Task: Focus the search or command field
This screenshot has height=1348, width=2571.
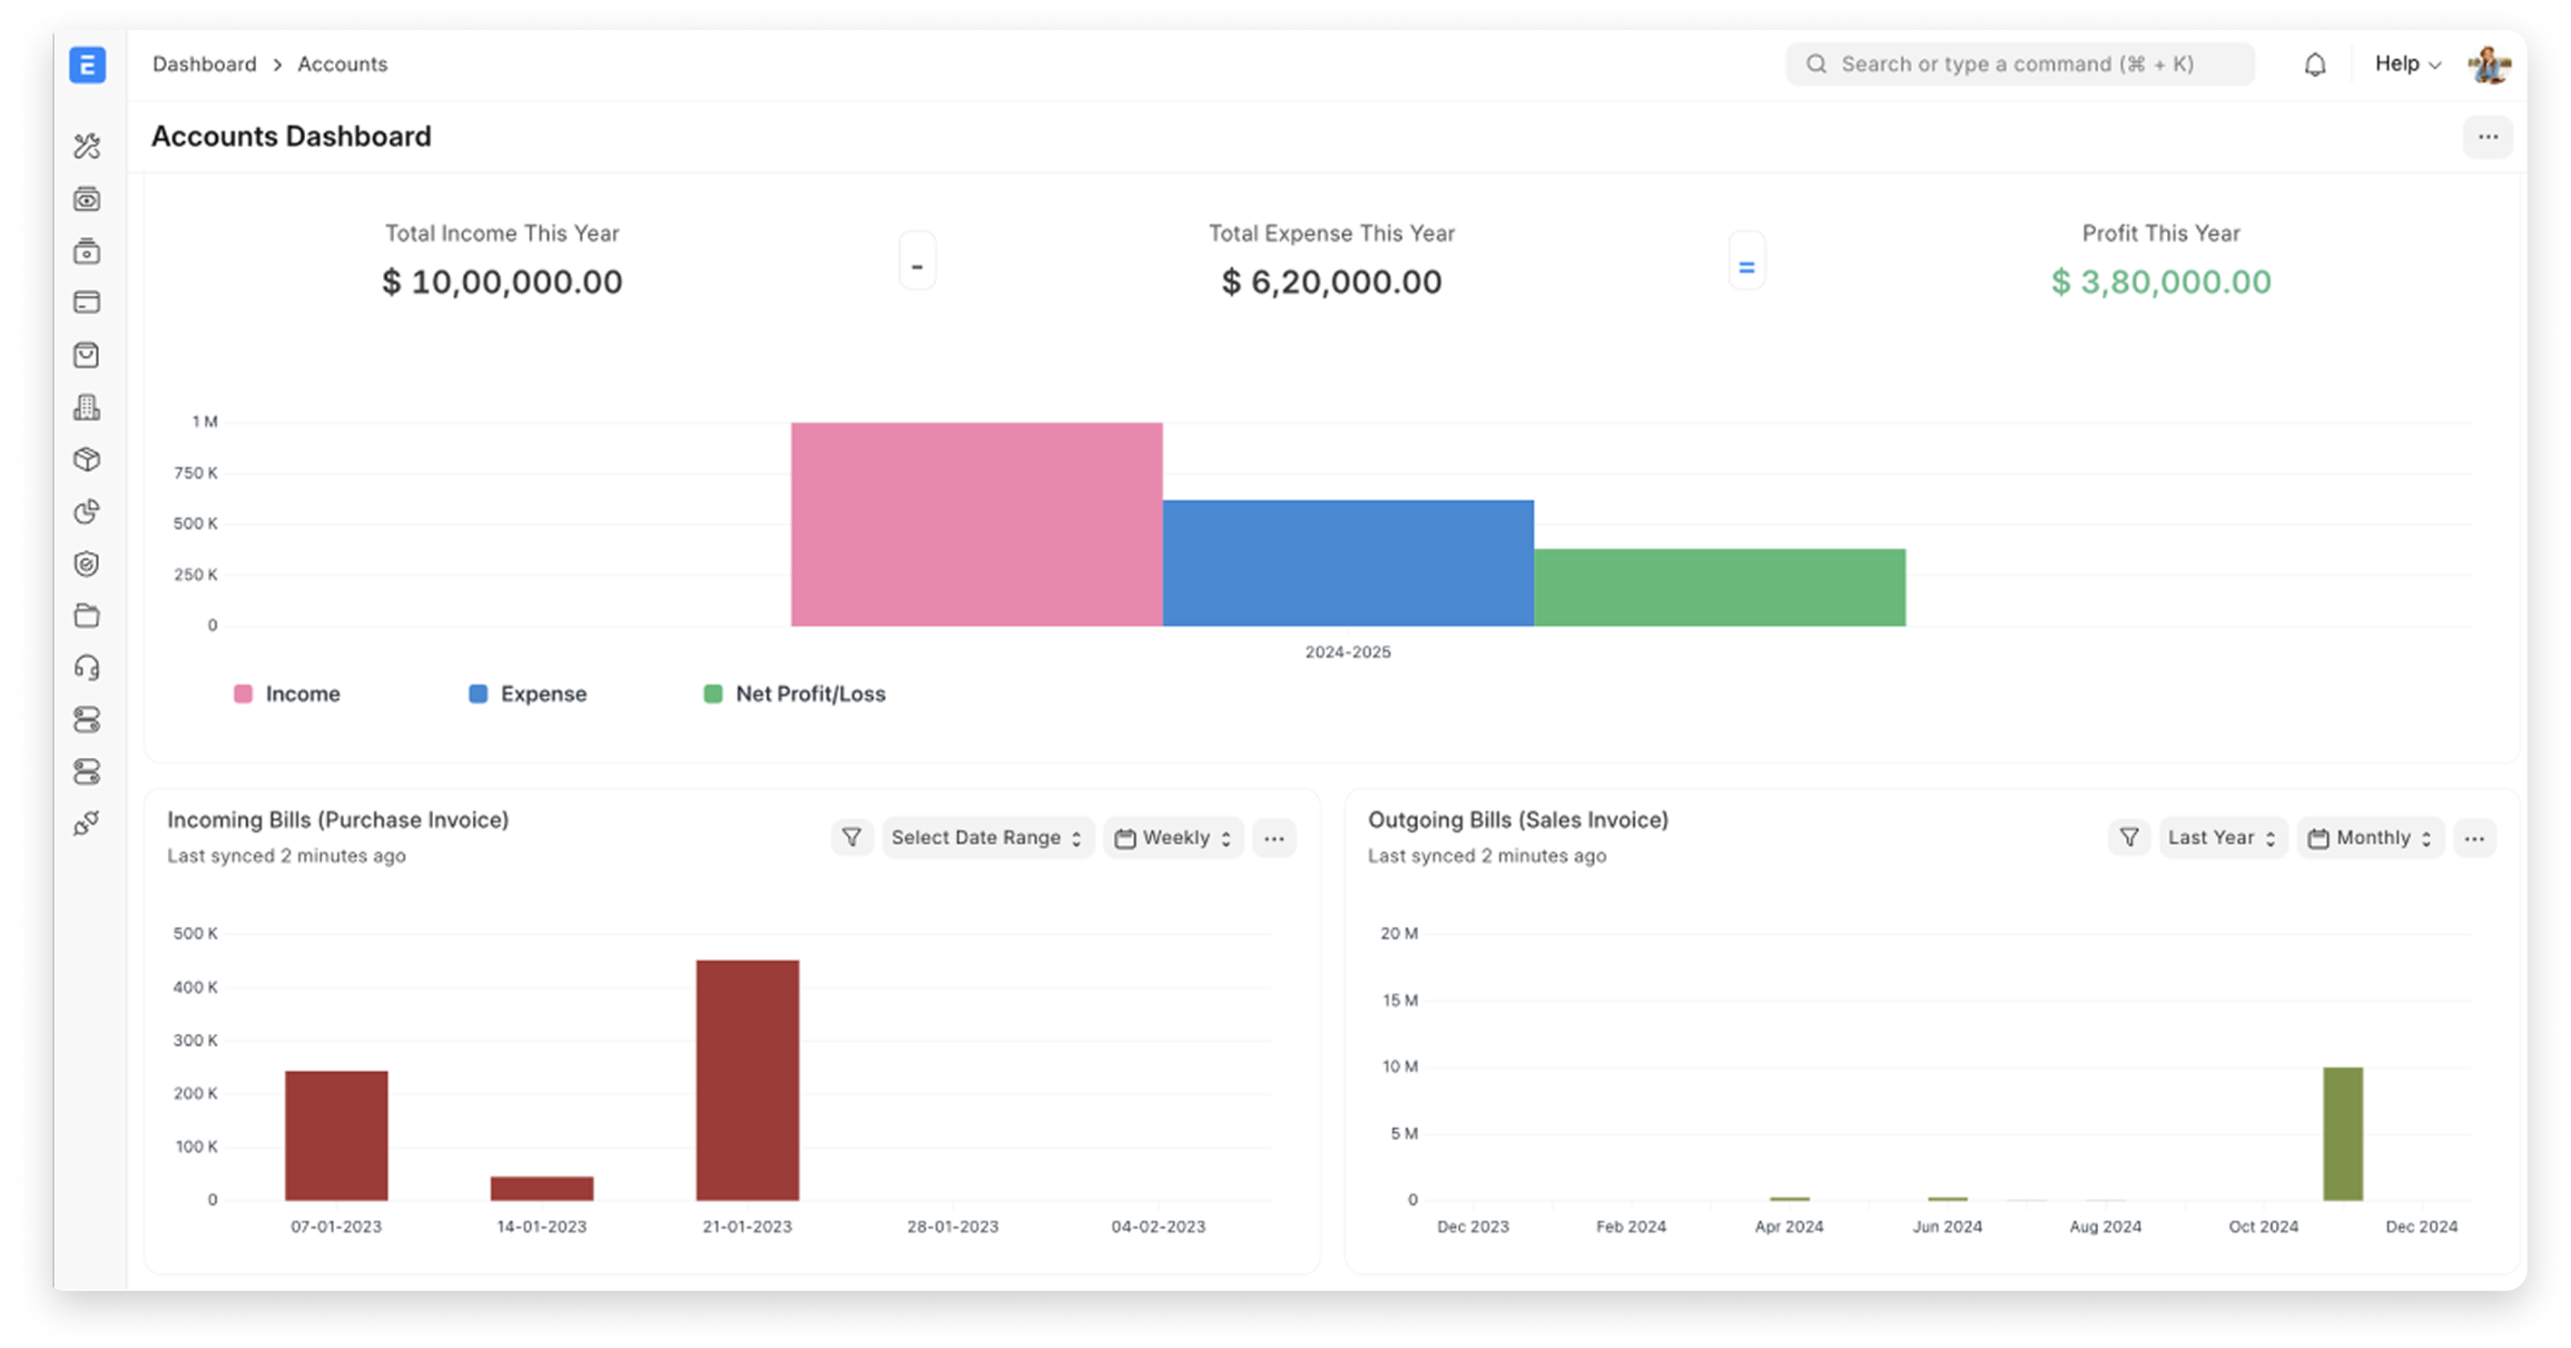Action: coord(2020,64)
